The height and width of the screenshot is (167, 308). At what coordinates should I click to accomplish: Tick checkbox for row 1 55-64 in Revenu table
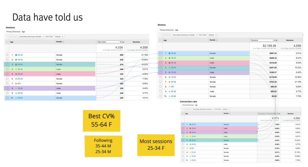pos(161,53)
